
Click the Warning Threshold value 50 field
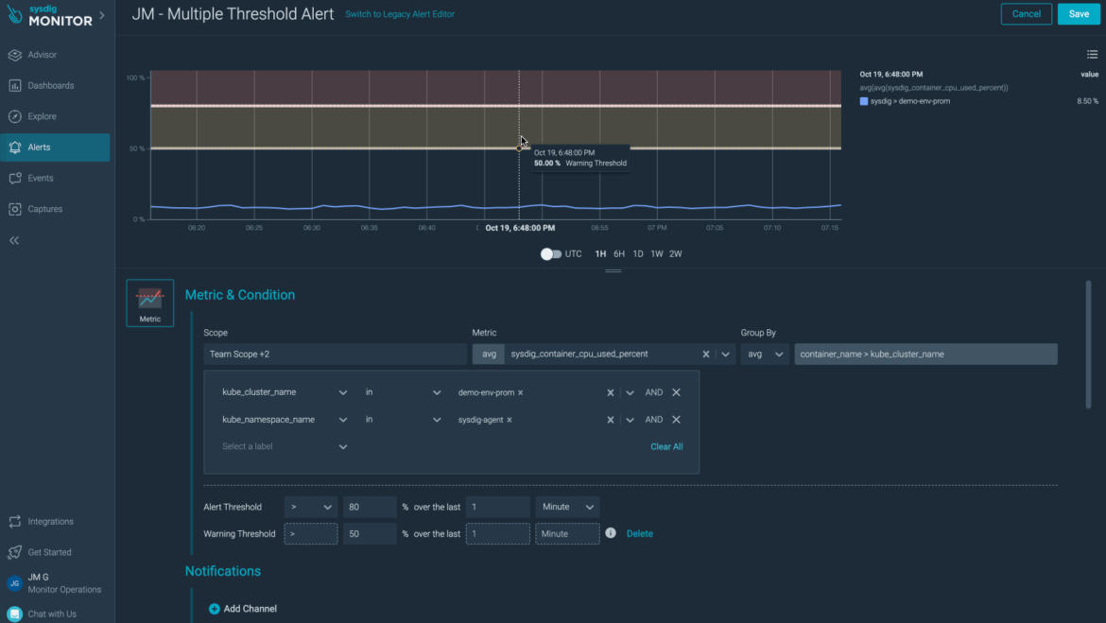370,533
